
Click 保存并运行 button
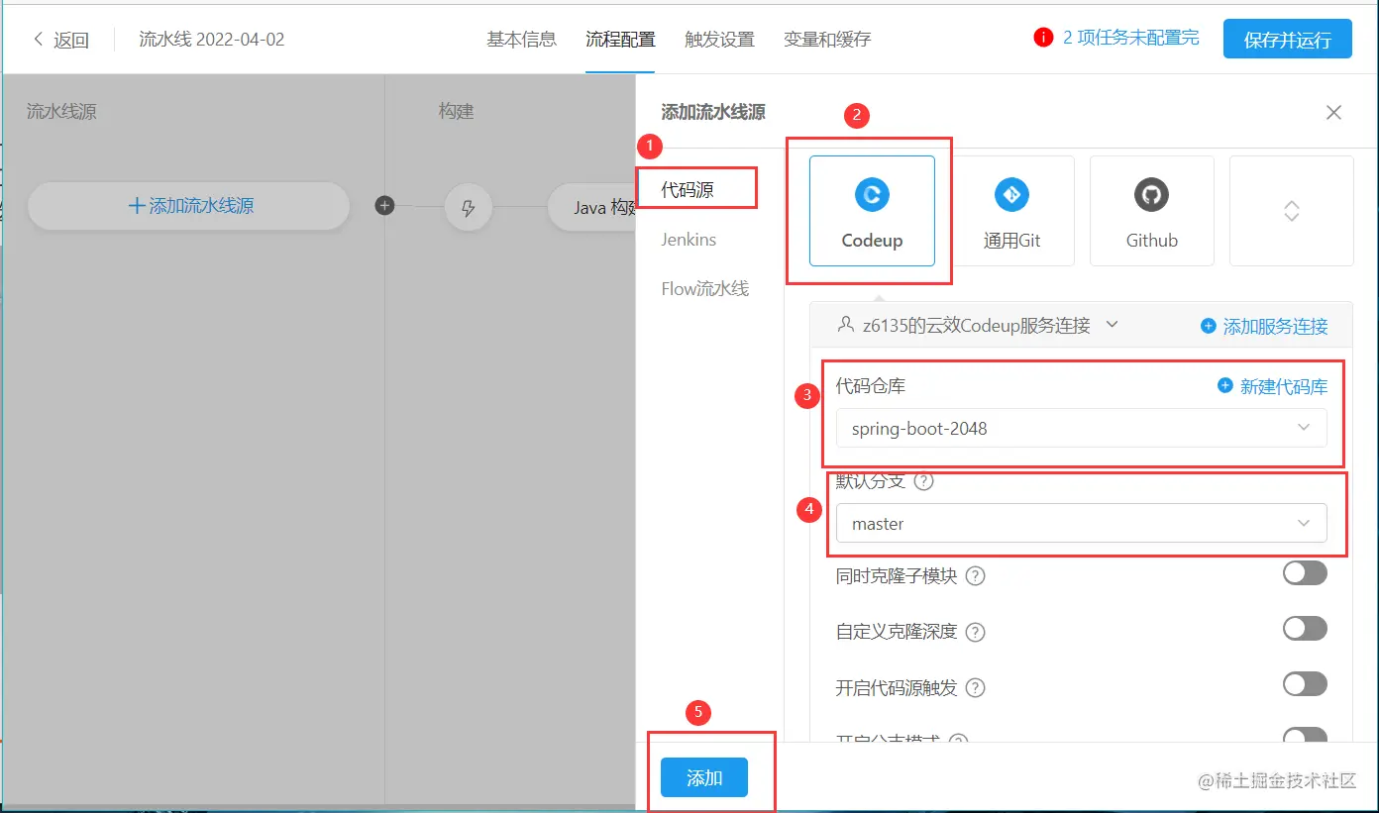click(x=1287, y=39)
